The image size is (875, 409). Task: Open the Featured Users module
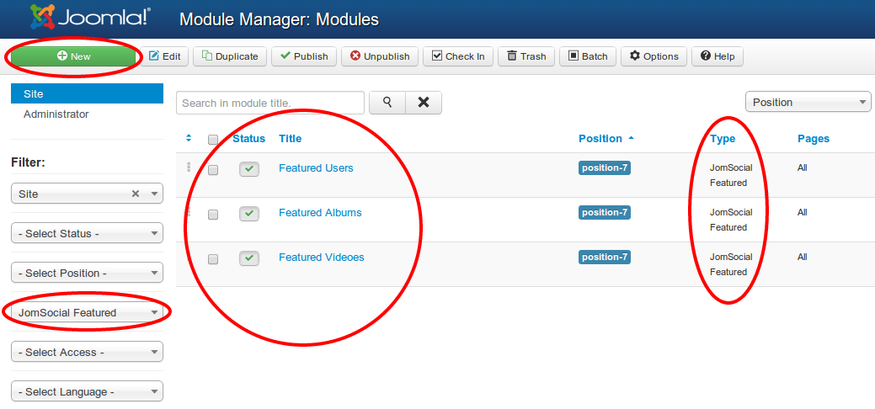[316, 168]
